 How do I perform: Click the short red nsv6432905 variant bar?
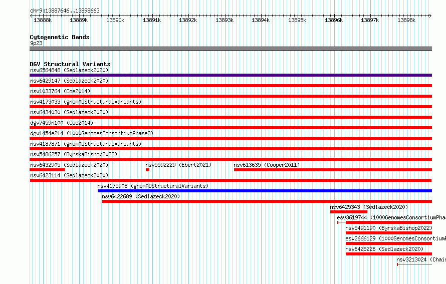47,170
